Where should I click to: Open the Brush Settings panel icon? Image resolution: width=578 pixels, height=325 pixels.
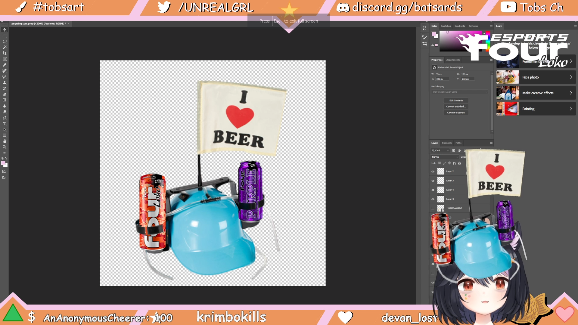click(x=424, y=37)
